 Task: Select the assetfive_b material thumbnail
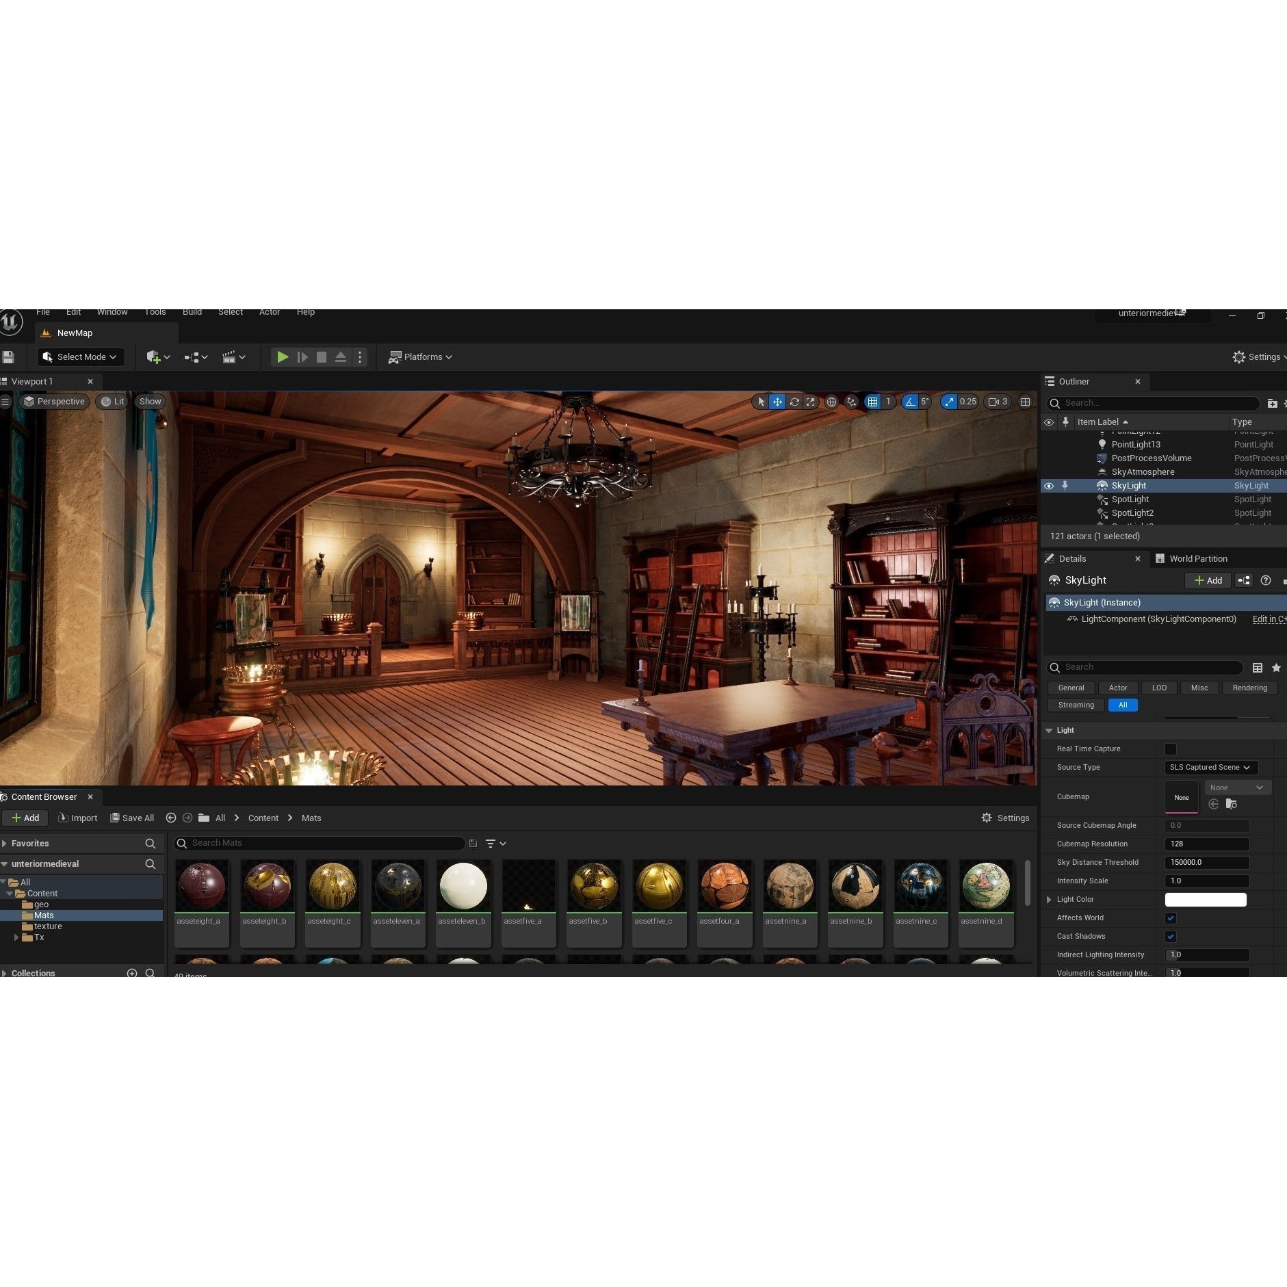pyautogui.click(x=593, y=886)
